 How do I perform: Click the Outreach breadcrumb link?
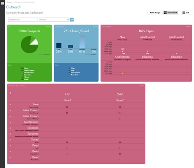(x=10, y=2)
